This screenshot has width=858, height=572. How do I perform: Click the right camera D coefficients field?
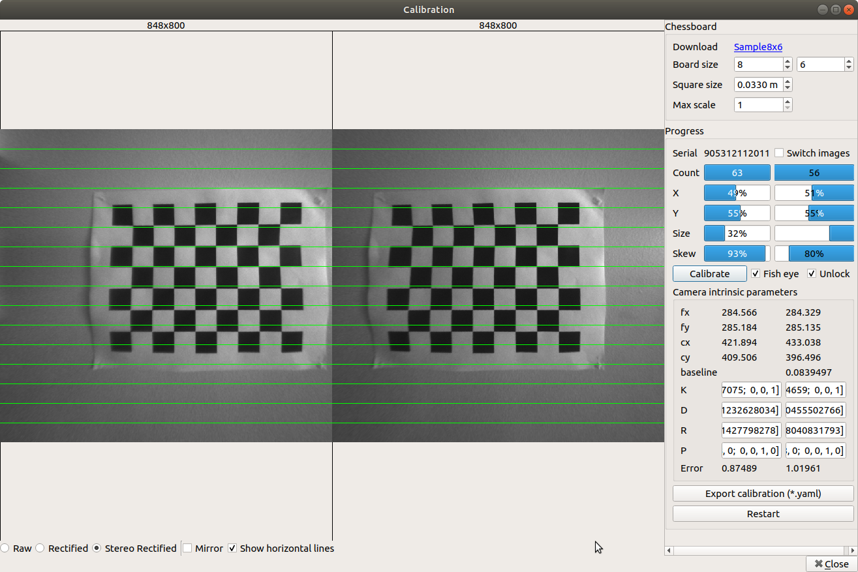pyautogui.click(x=816, y=410)
